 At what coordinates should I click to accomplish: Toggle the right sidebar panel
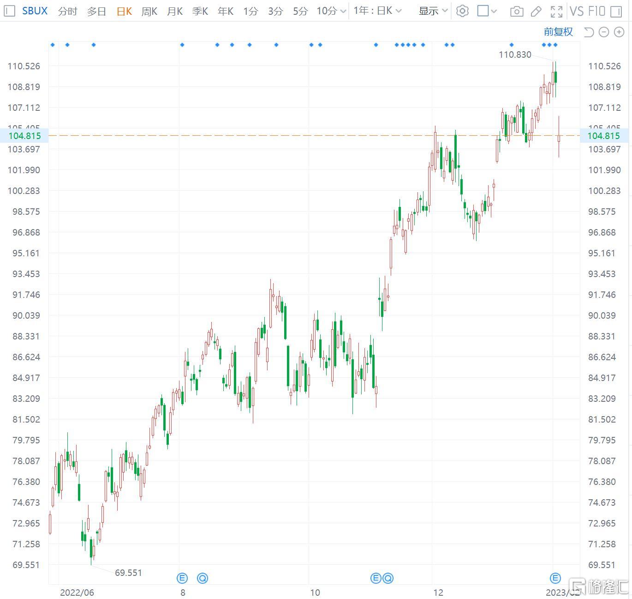(616, 12)
